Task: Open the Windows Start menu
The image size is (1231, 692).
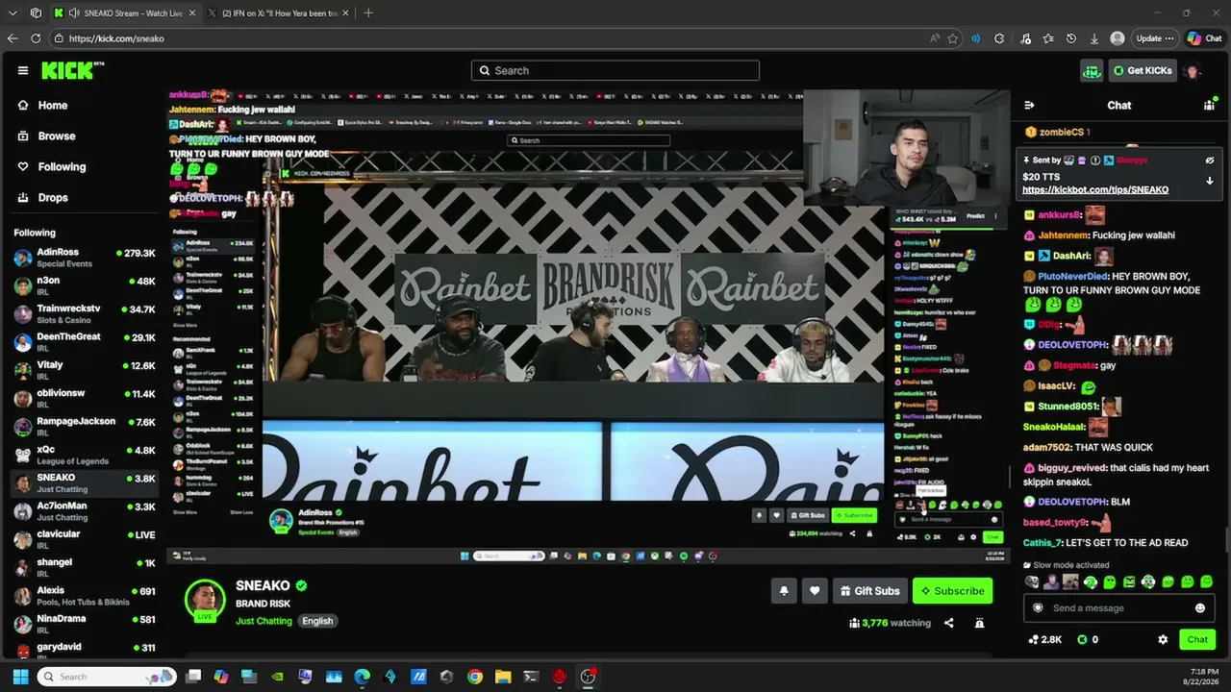Action: 20,677
